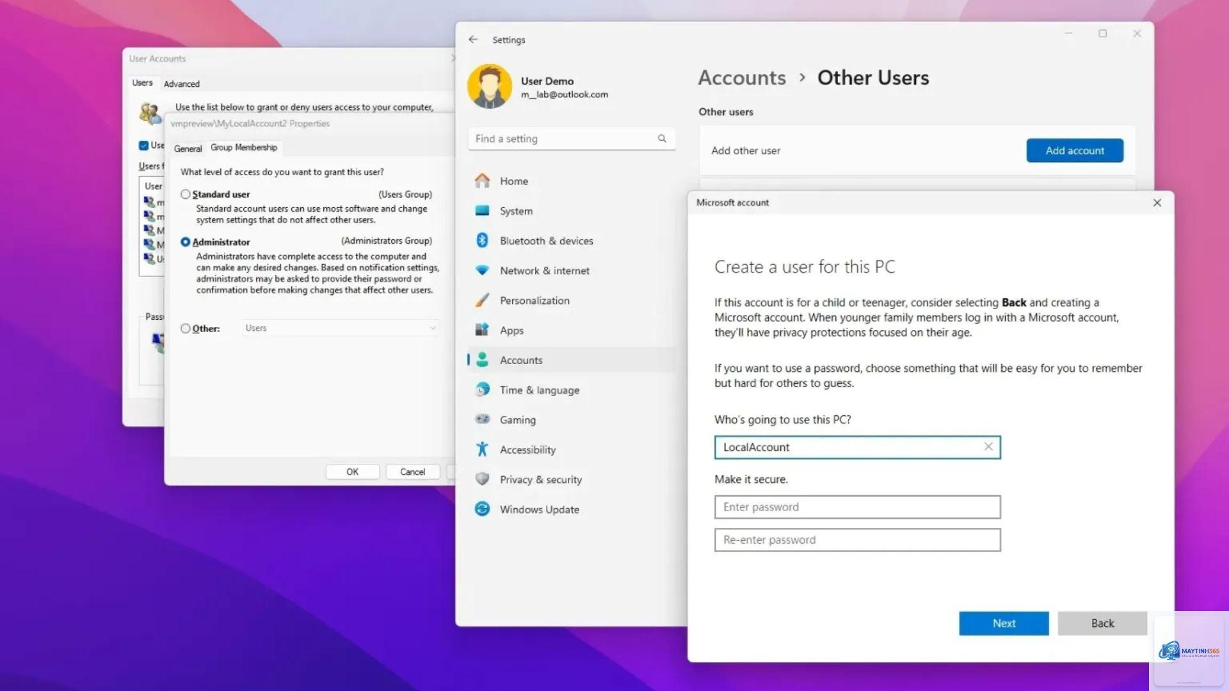Viewport: 1229px width, 691px height.
Task: Click the Add account button
Action: (1075, 150)
